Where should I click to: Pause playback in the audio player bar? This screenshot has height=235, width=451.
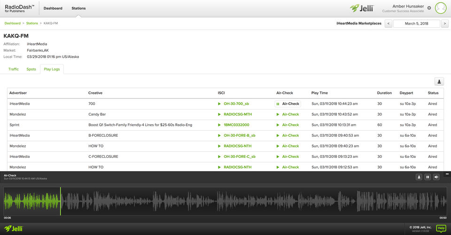(428, 177)
